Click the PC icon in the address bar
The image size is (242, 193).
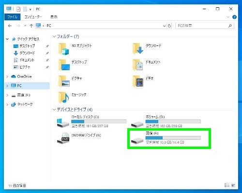coord(38,26)
